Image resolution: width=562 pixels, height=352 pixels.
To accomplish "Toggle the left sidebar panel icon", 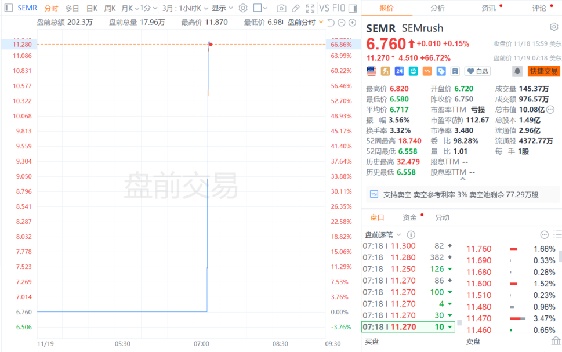I will 9,8.
